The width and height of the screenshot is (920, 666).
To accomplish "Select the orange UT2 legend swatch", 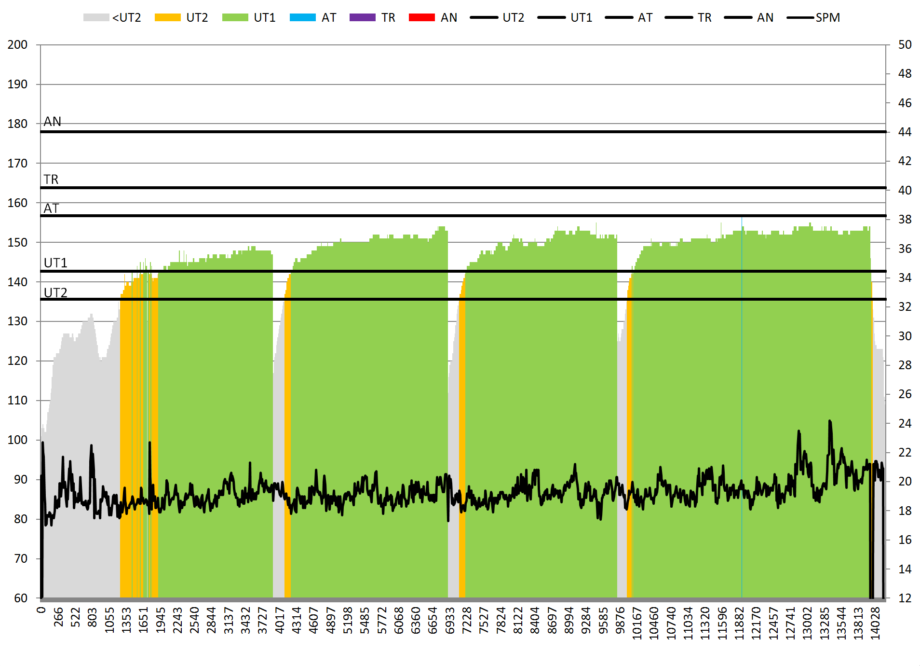I will coord(167,18).
